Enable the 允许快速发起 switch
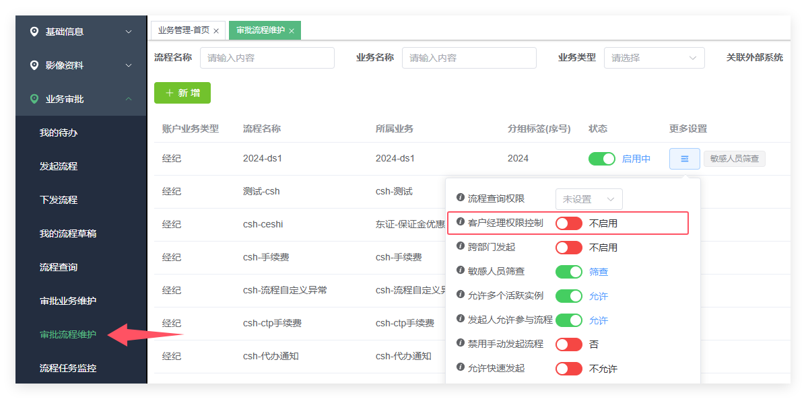The width and height of the screenshot is (806, 399). pyautogui.click(x=569, y=369)
